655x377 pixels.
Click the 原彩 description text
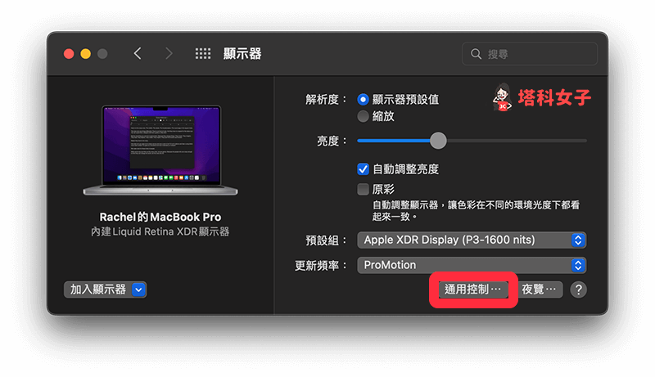tap(477, 211)
